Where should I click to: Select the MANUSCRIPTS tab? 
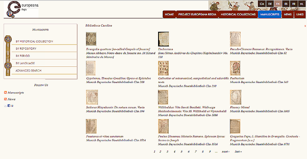pos(270,14)
